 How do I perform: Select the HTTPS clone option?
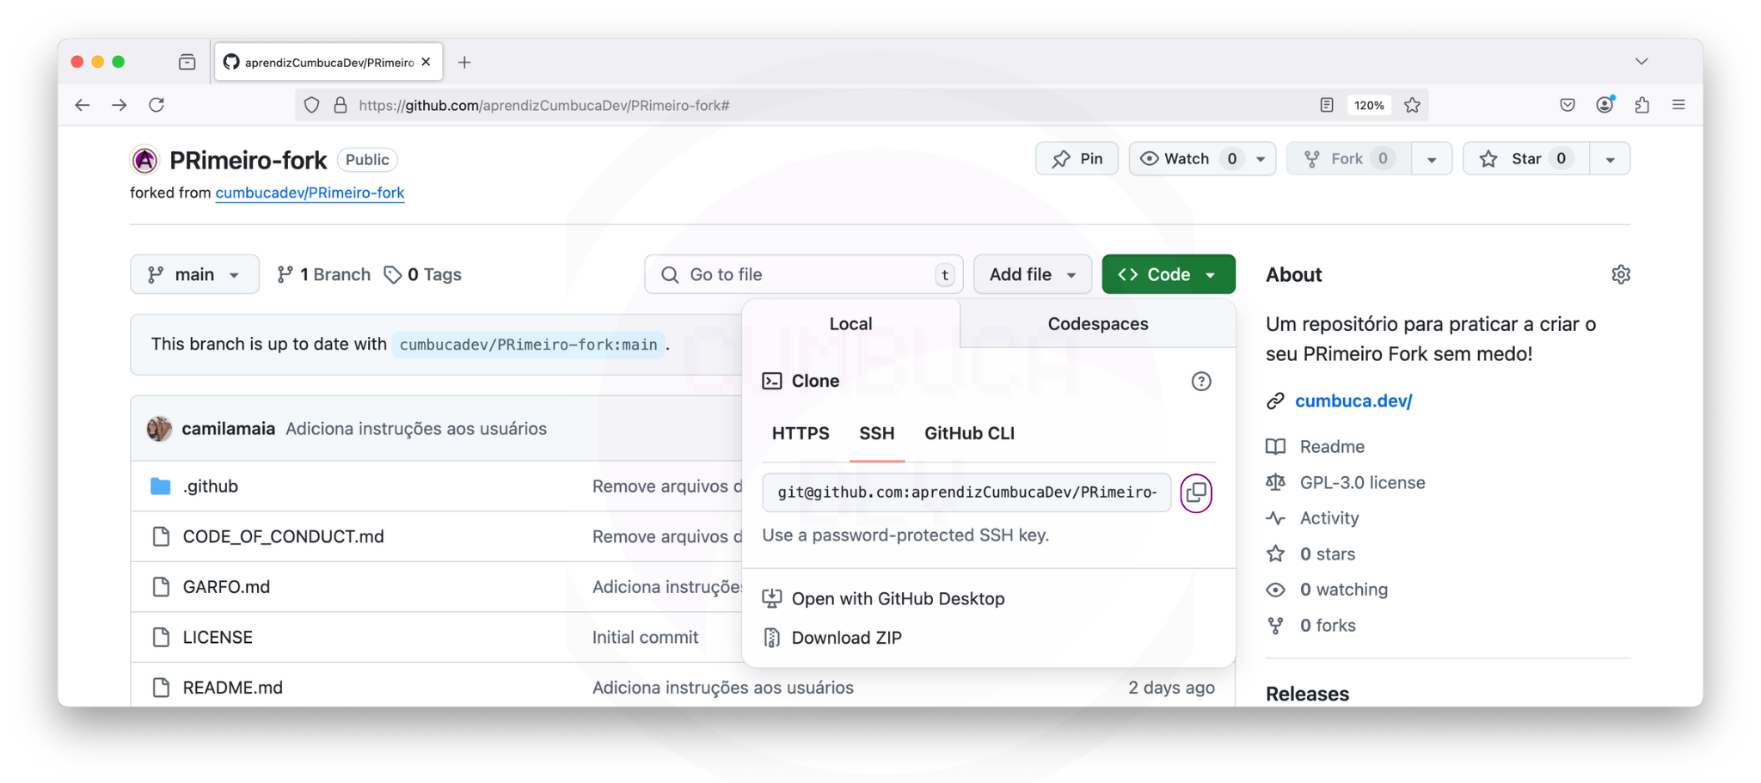click(x=800, y=433)
